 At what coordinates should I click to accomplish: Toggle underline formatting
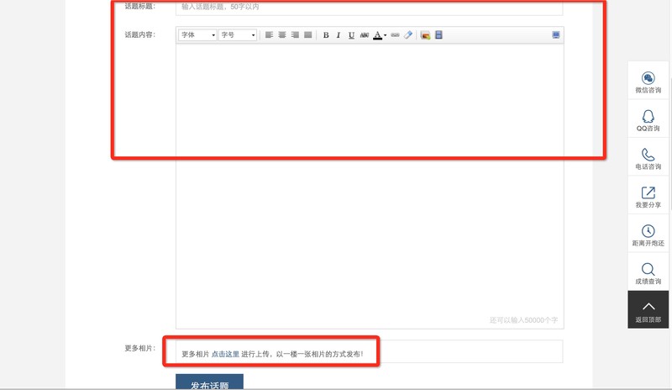pyautogui.click(x=351, y=35)
